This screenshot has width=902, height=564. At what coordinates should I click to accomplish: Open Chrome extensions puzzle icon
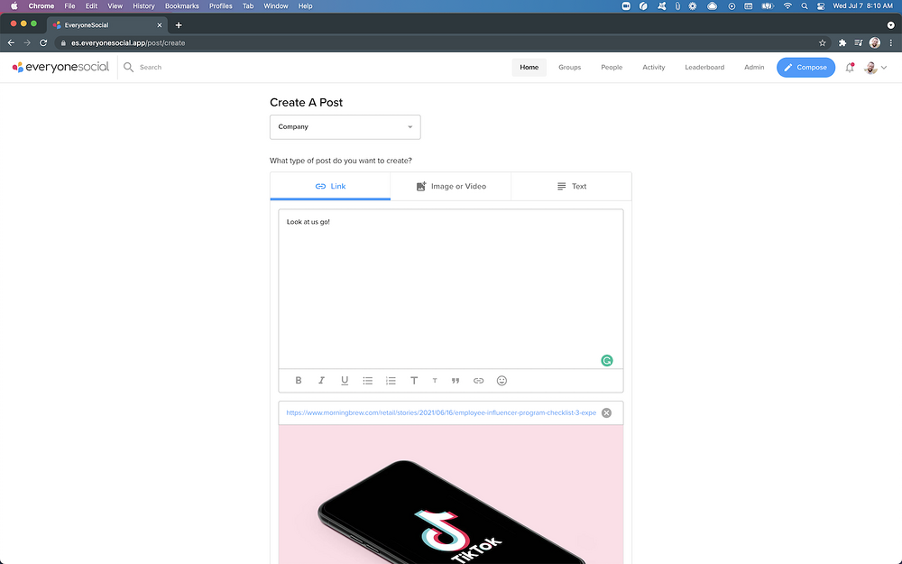click(842, 42)
